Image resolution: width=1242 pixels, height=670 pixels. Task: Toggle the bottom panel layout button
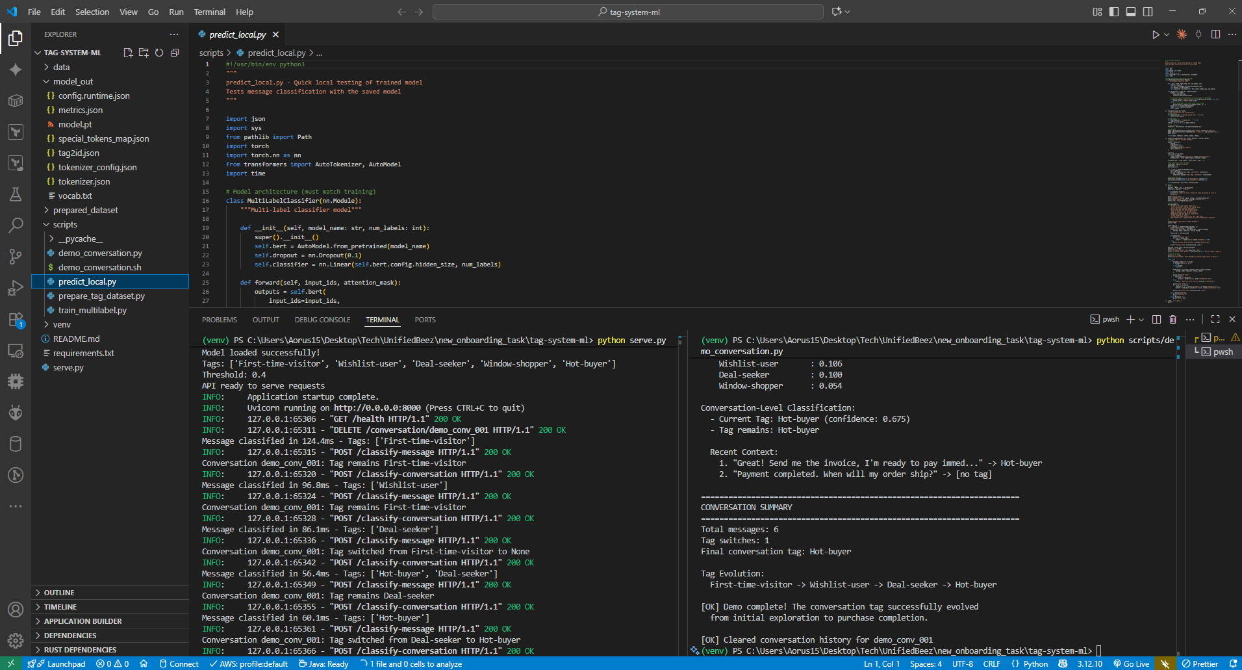(x=1131, y=12)
